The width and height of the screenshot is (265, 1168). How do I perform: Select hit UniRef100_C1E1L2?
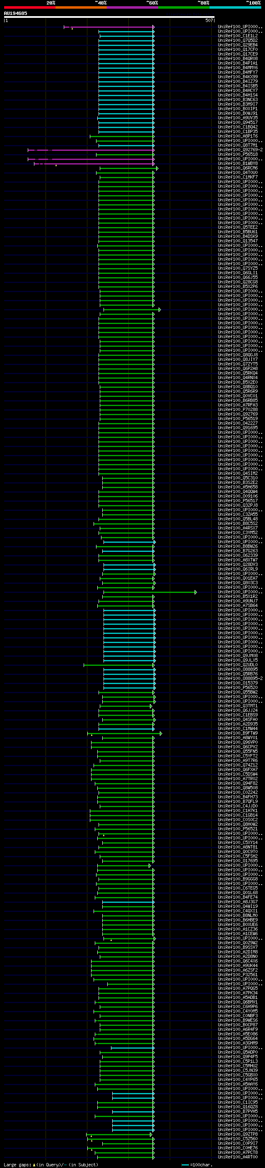238,36
